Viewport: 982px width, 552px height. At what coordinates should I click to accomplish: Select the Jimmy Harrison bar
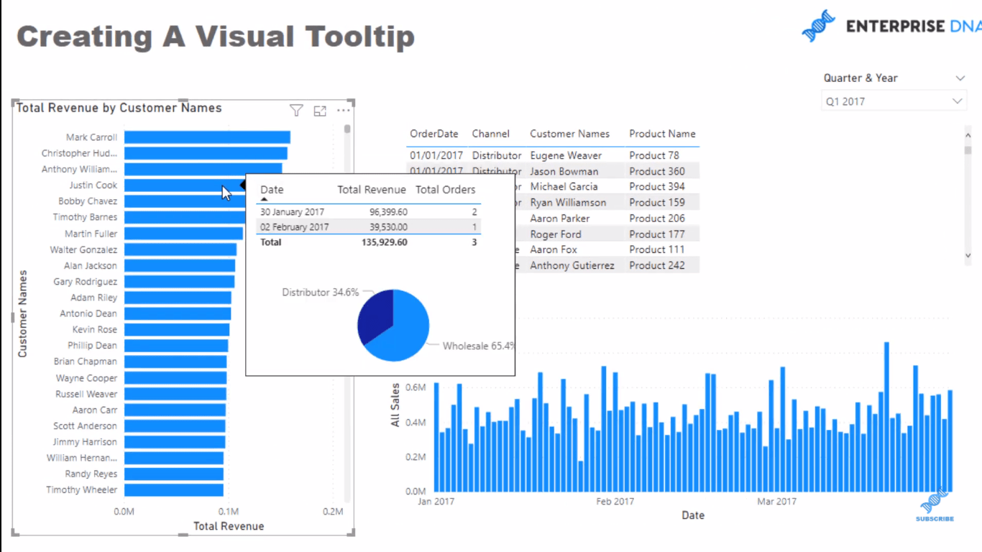click(x=175, y=442)
